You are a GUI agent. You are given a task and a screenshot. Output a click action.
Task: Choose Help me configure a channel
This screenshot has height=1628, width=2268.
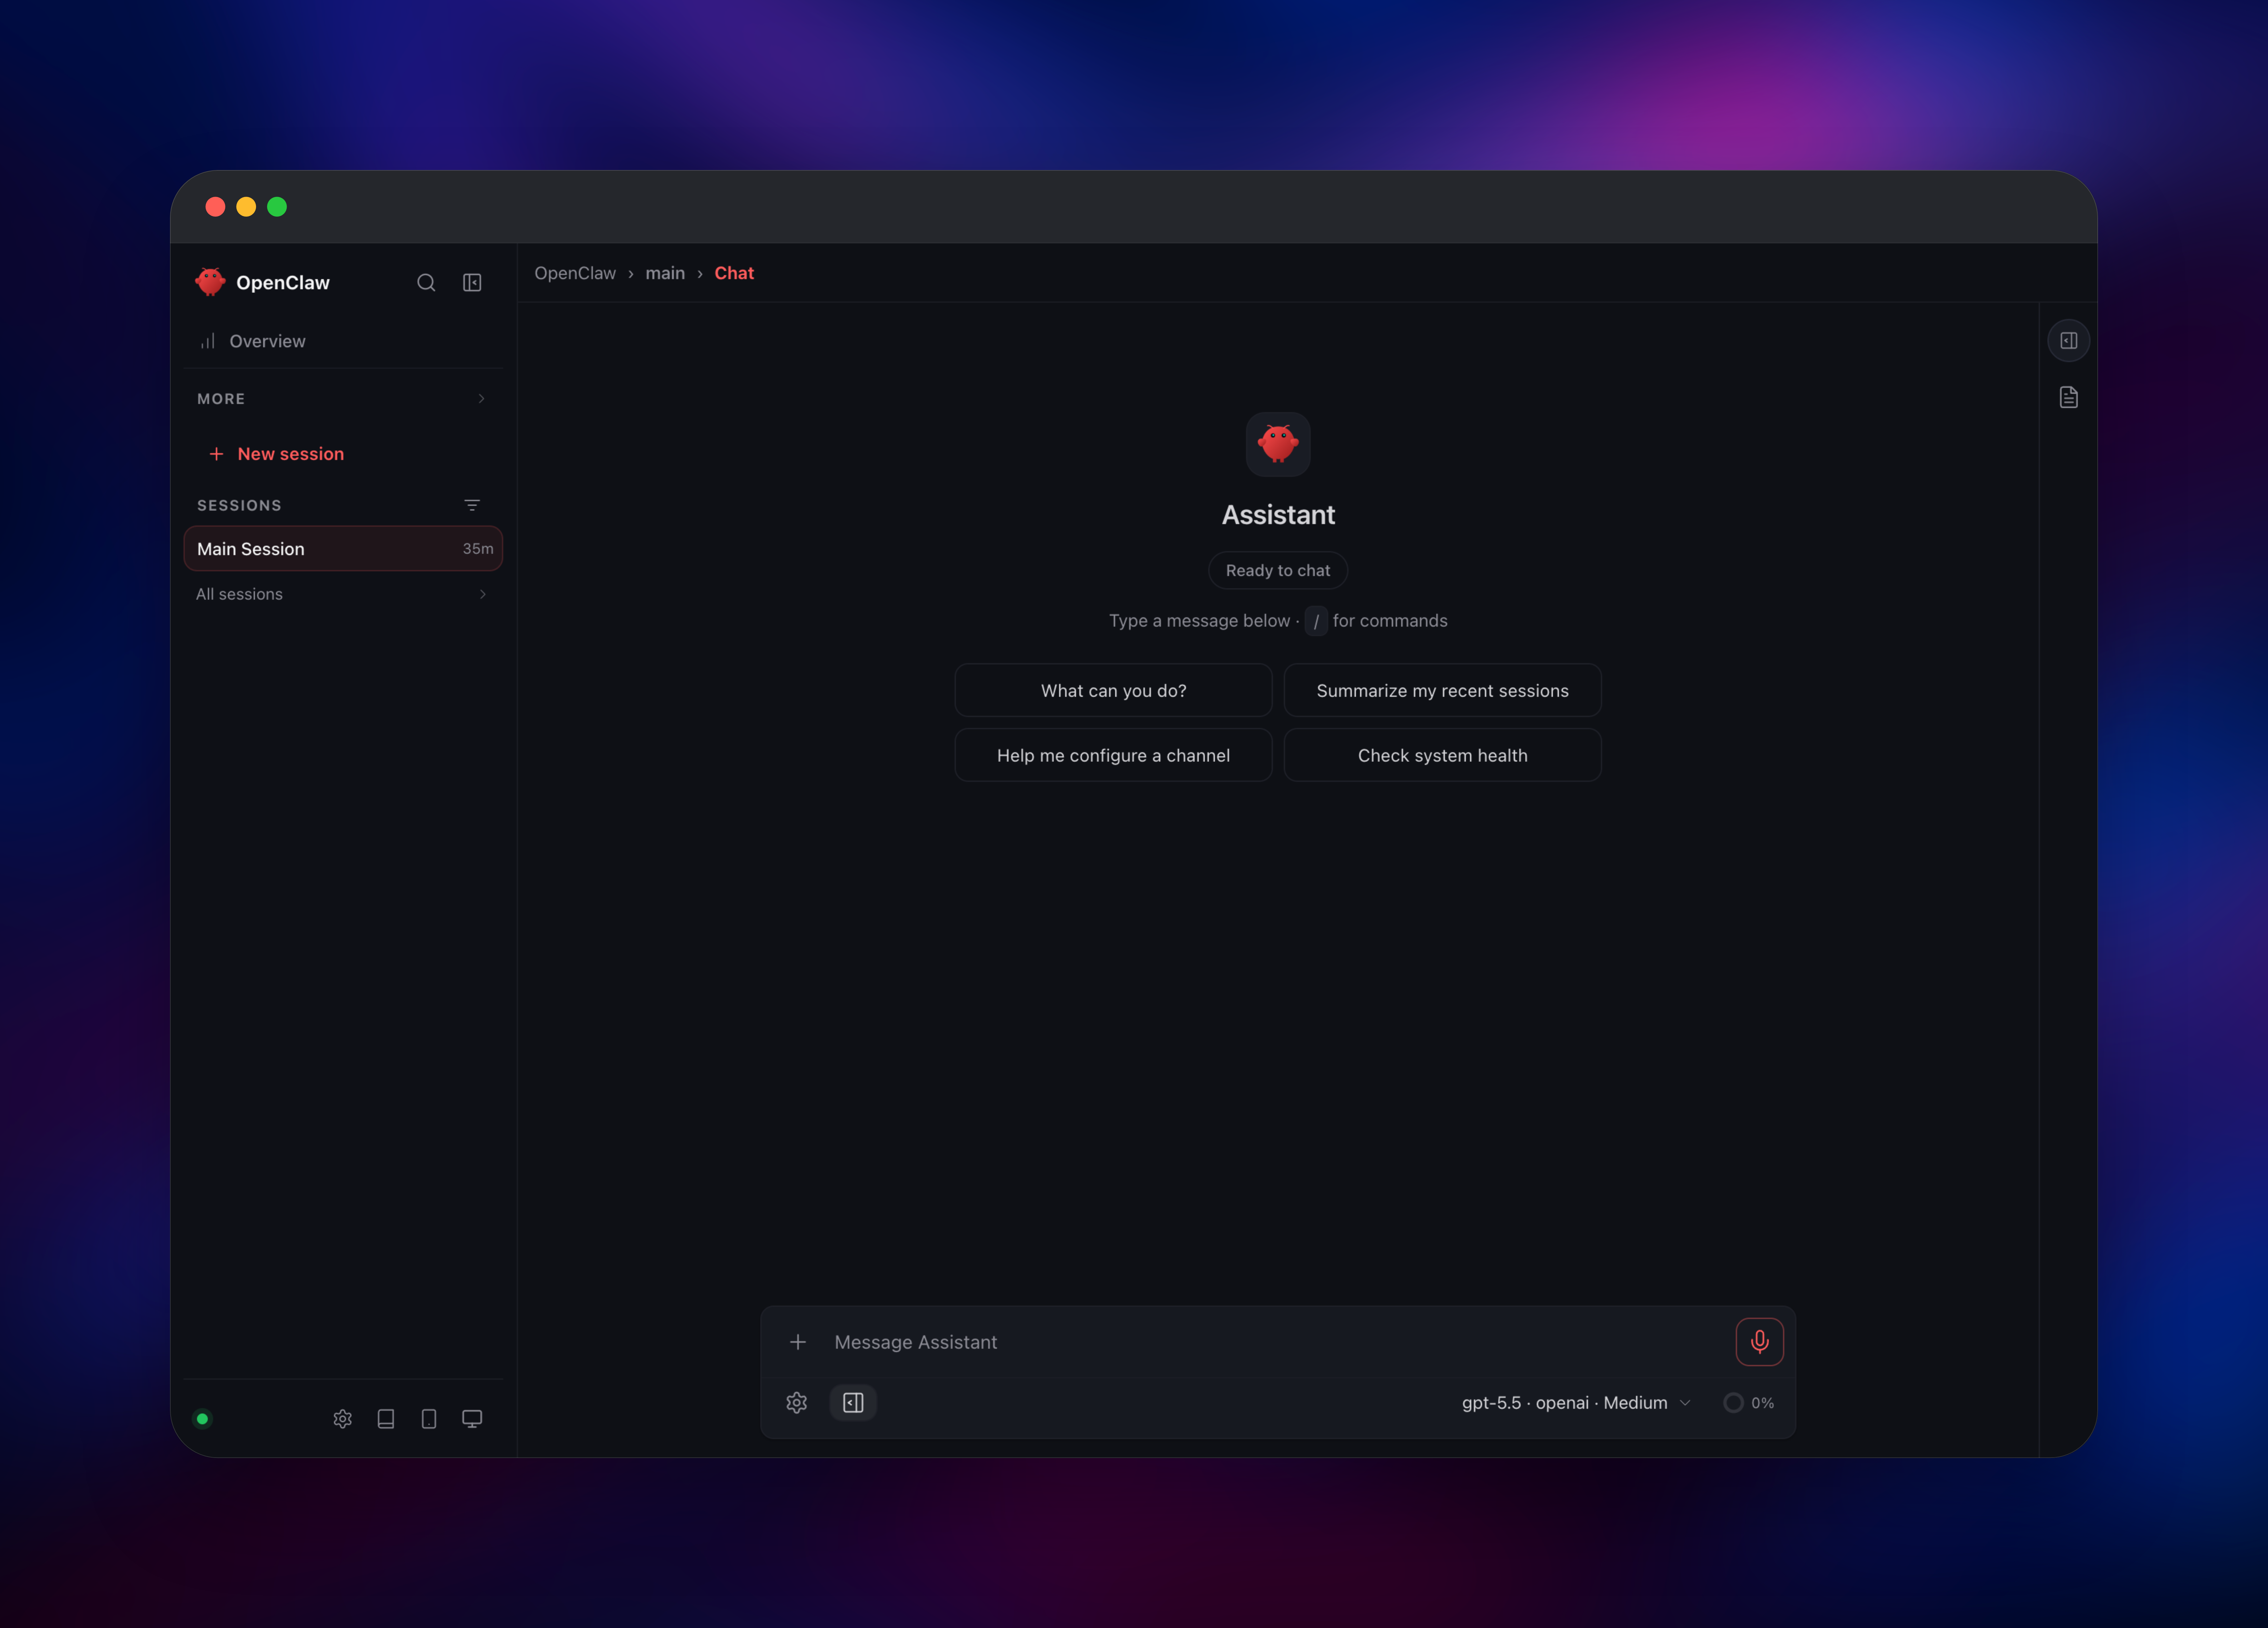[x=1113, y=755]
